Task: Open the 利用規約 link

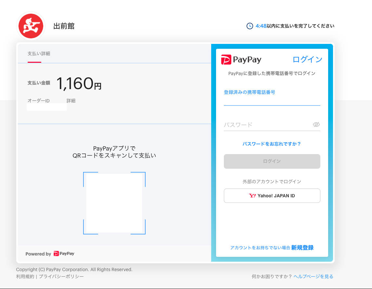Action: (25, 276)
